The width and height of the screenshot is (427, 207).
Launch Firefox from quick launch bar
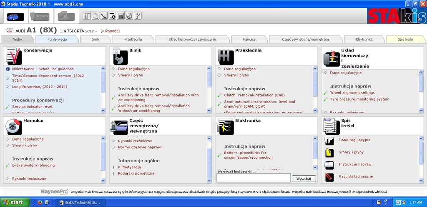[x=40, y=202]
